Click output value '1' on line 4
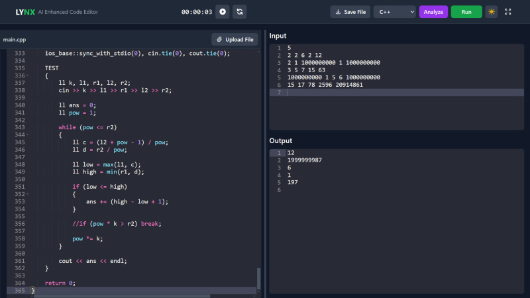The image size is (530, 298). coord(289,175)
